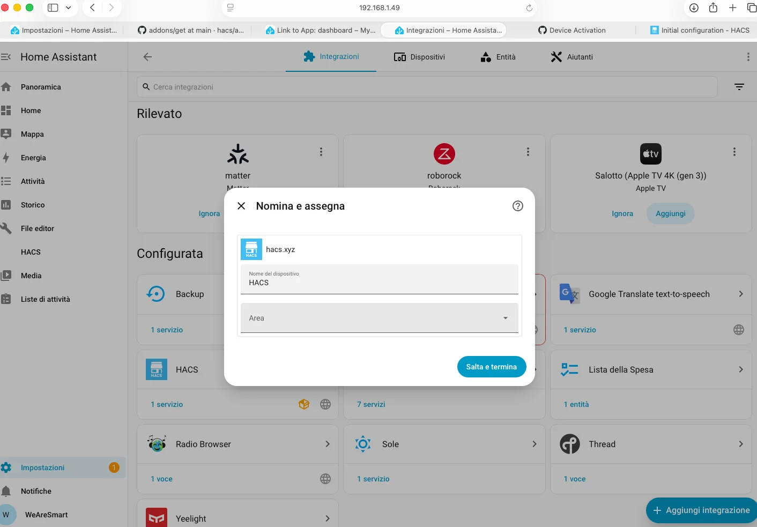The image size is (757, 527).
Task: Click Salta e termina button
Action: (x=491, y=367)
